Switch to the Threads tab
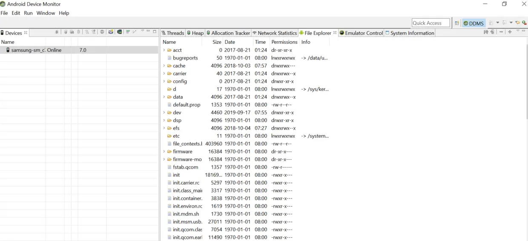Viewport: 528px width, 241px height. point(172,33)
